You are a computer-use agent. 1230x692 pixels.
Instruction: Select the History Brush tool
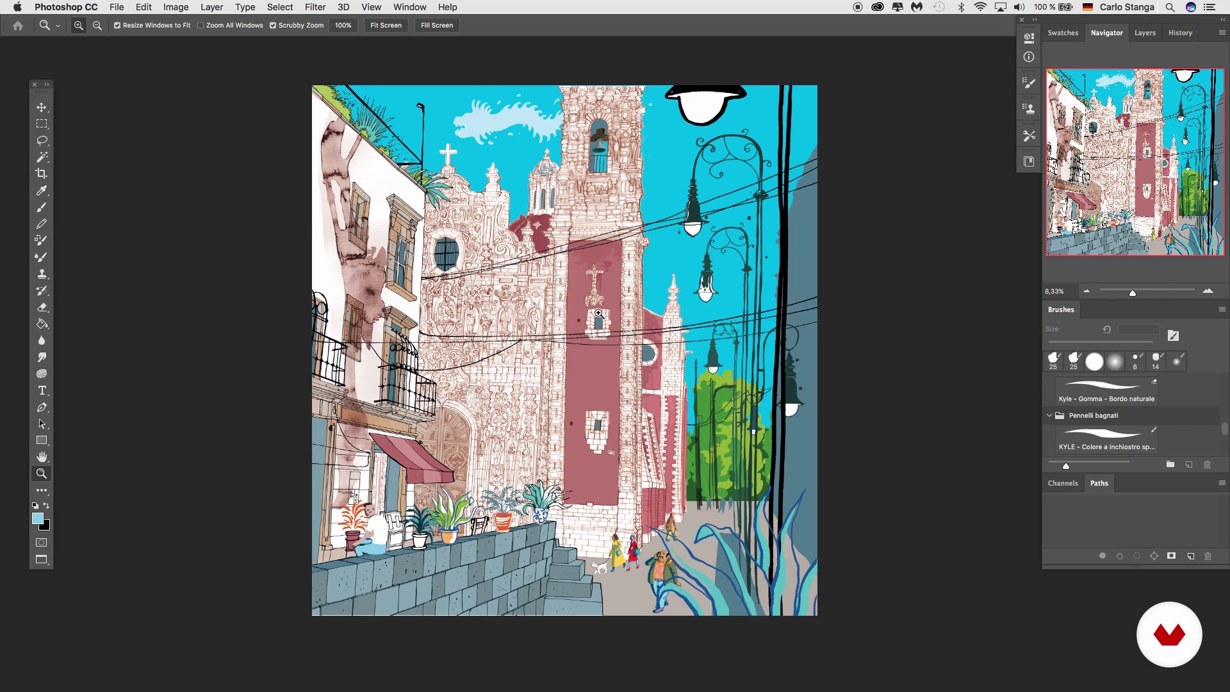click(42, 290)
